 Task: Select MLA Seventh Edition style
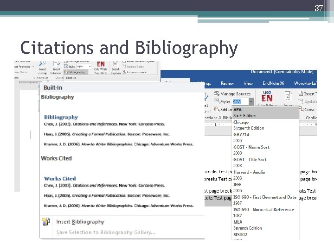coord(265,225)
